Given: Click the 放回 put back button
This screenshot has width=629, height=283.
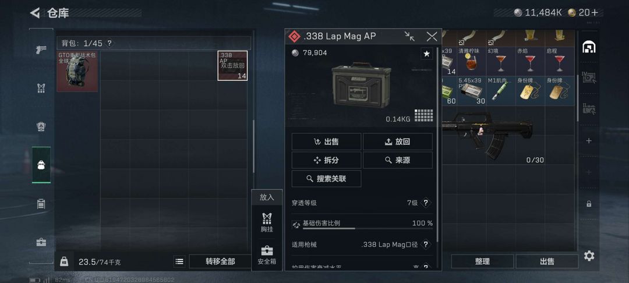Looking at the screenshot, I should tap(398, 141).
